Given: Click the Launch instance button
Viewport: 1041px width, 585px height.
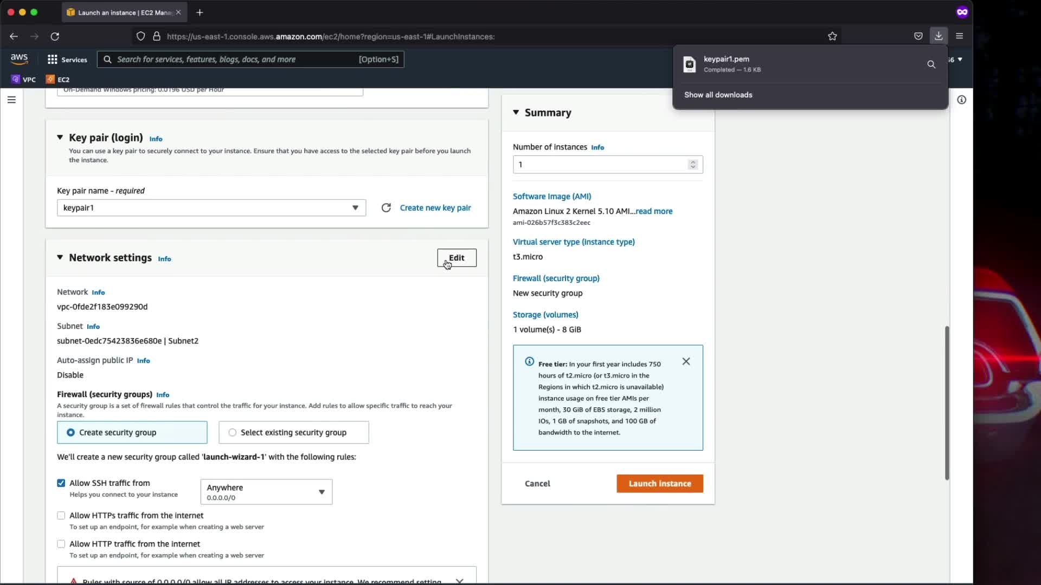Looking at the screenshot, I should point(659,484).
